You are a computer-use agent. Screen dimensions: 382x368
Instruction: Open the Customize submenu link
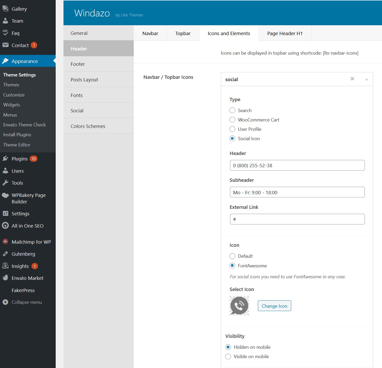tap(14, 95)
